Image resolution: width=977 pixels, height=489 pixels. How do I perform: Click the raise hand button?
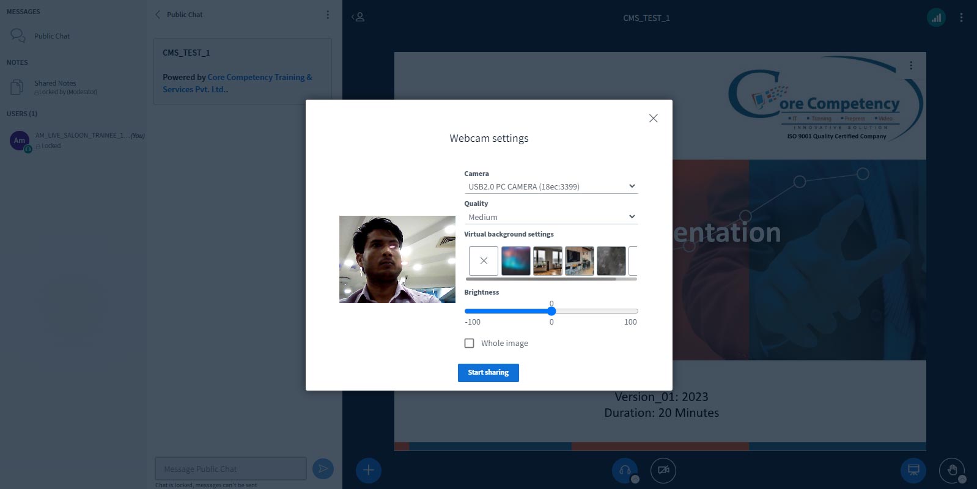(x=952, y=471)
